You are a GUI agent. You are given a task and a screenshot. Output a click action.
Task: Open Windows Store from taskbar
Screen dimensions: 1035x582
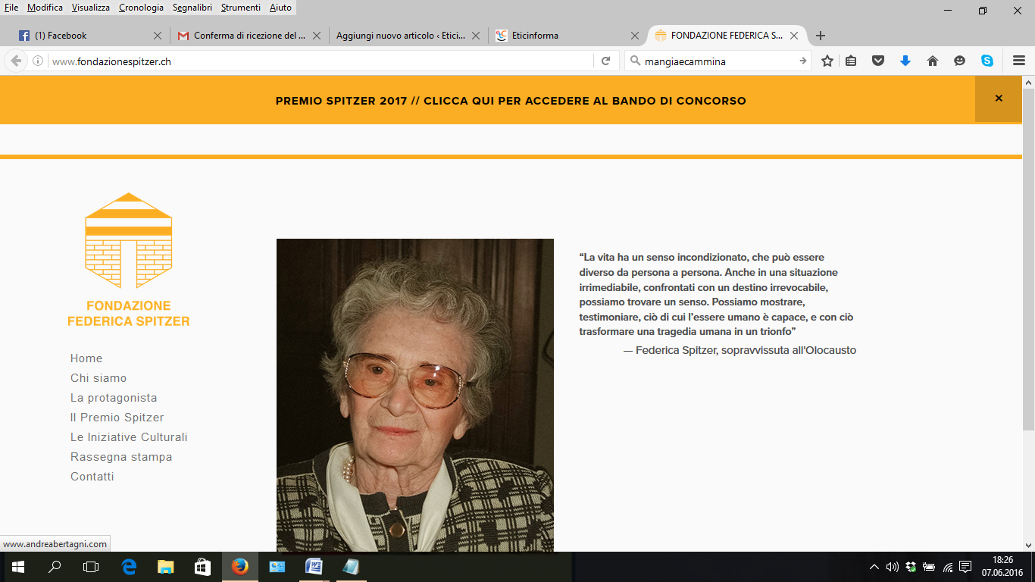click(202, 567)
